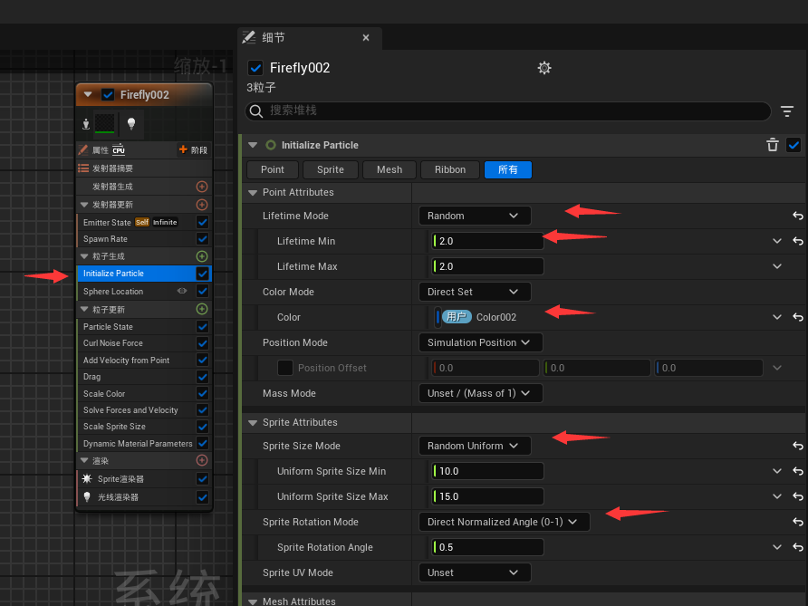Image resolution: width=808 pixels, height=606 pixels.
Task: Click the 属性 pencil icon in emitter node
Action: coord(83,150)
